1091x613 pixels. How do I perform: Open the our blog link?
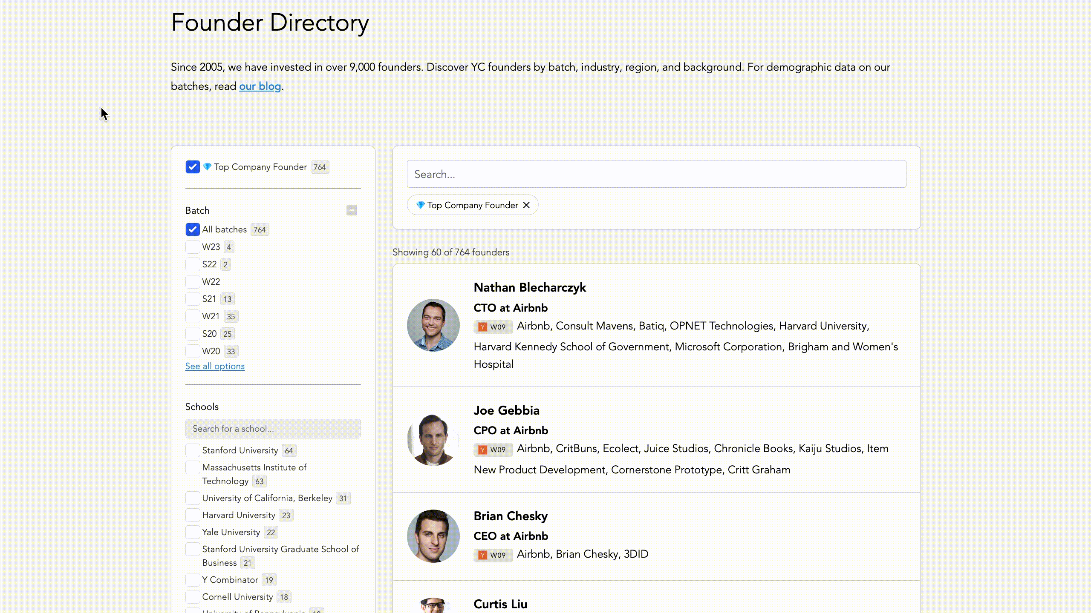click(x=260, y=86)
